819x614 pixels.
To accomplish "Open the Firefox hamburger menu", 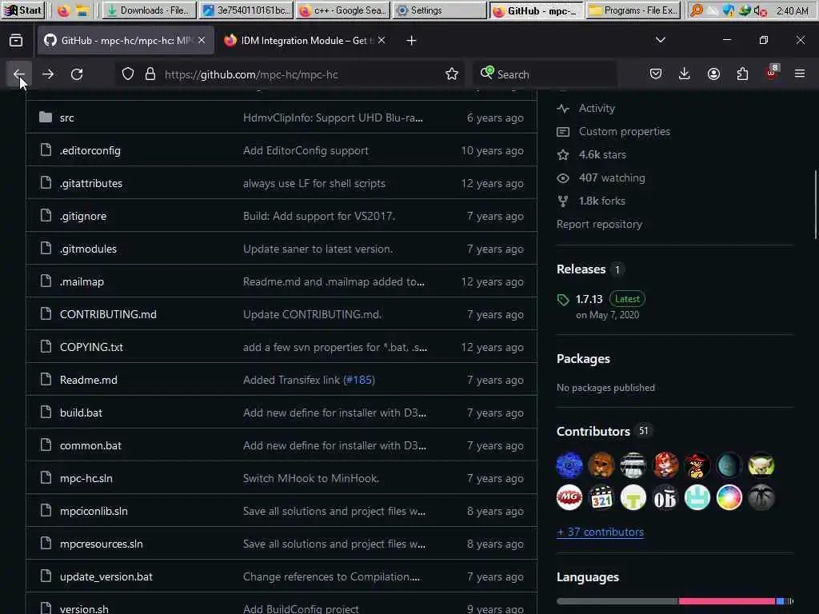I will click(800, 74).
